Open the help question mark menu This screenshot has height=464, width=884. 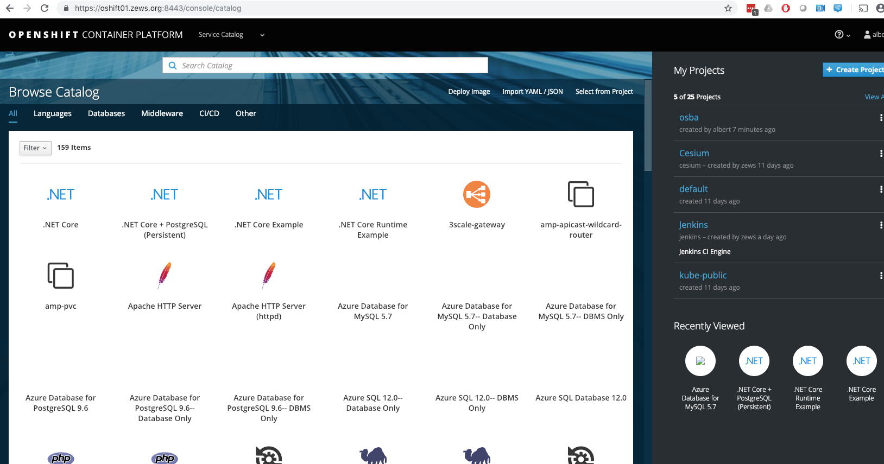point(842,35)
